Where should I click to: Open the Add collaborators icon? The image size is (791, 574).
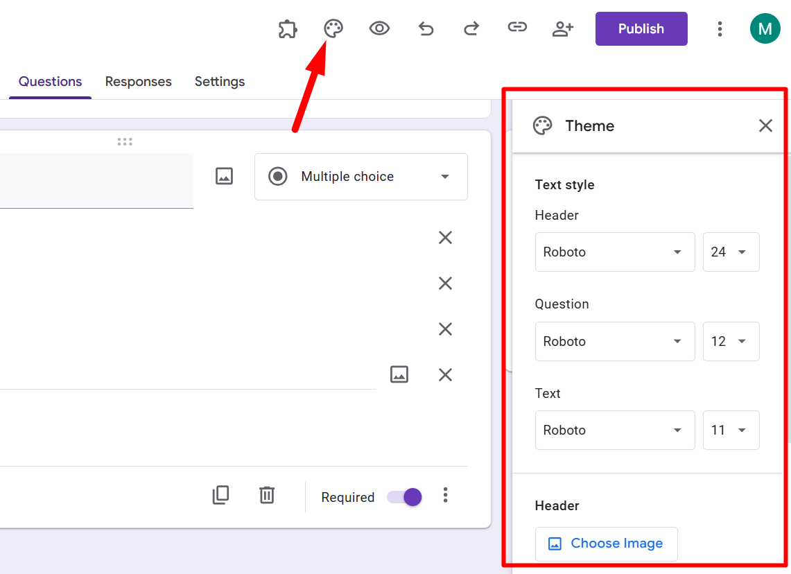[563, 28]
